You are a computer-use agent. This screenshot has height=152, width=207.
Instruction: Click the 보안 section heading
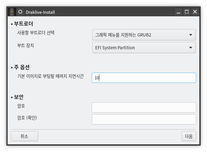pos(19,97)
